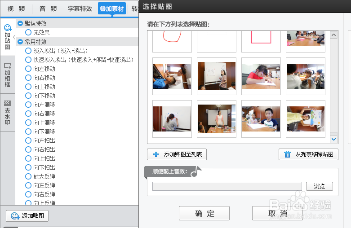The height and width of the screenshot is (228, 351).
Task: Select thumbnail of children around orange table
Action: 306,41
